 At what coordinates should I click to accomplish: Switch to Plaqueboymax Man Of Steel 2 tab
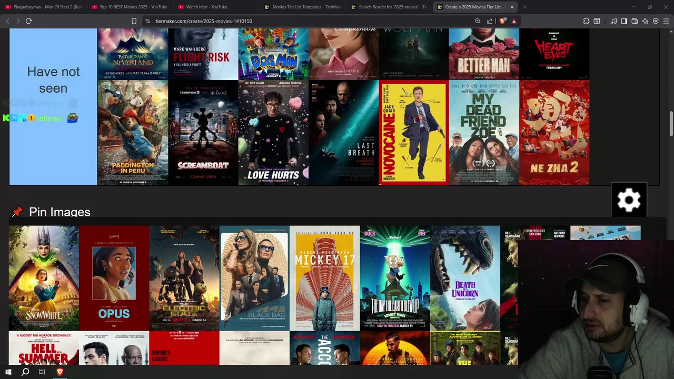[43, 7]
